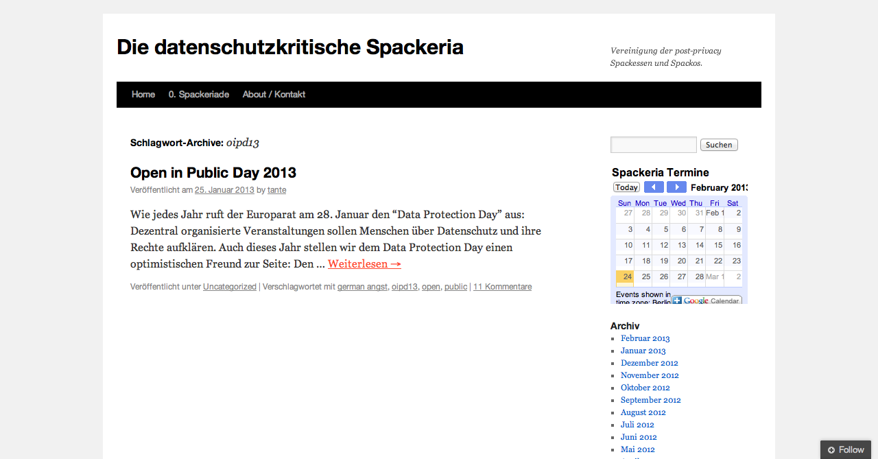Open the Oktober 2012 archive

pos(645,388)
